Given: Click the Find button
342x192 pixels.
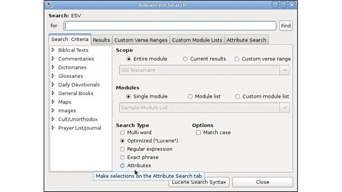Looking at the screenshot, I should tap(286, 26).
